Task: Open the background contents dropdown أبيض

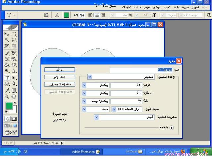Action: [x=96, y=117]
